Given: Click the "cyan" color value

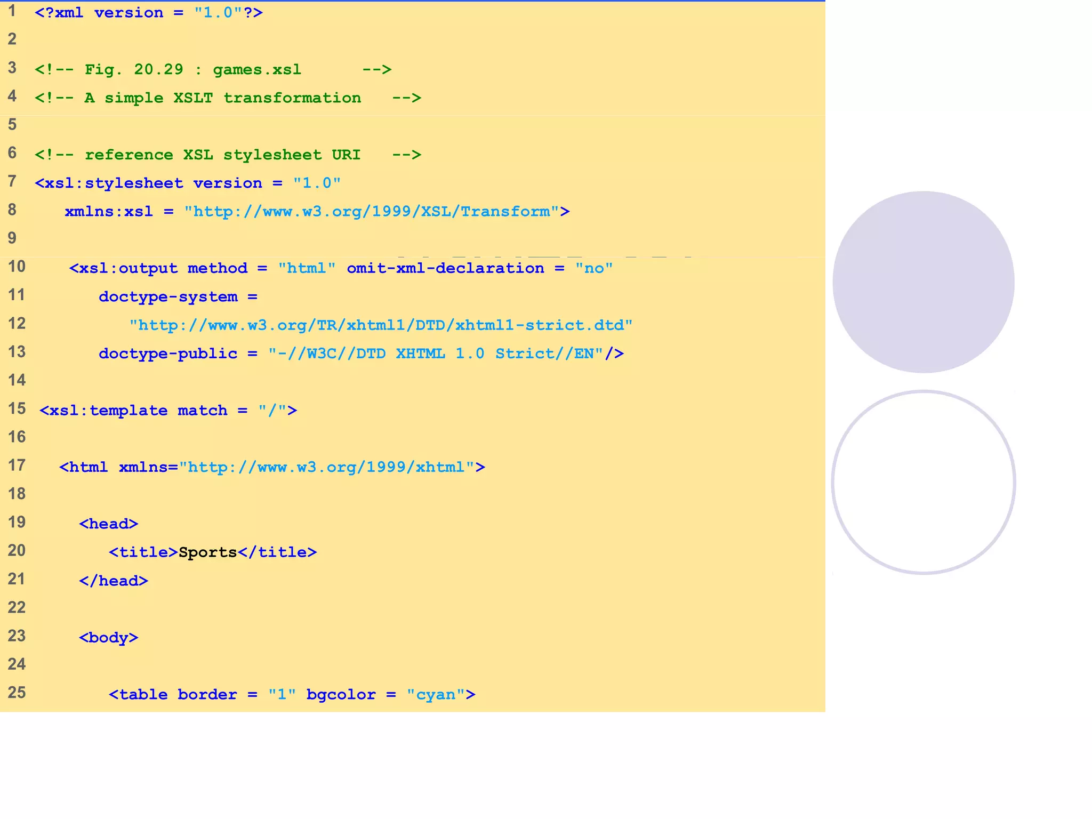Looking at the screenshot, I should coord(436,695).
